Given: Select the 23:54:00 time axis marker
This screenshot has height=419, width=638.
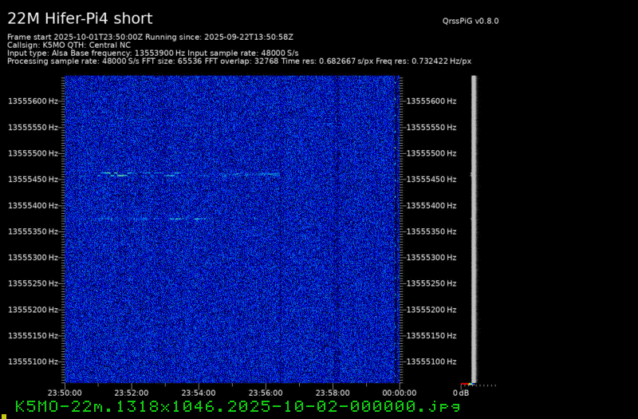Looking at the screenshot, I should (x=199, y=393).
